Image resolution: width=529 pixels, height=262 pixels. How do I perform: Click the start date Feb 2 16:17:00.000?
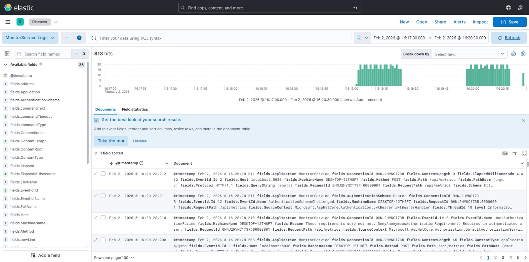point(399,38)
